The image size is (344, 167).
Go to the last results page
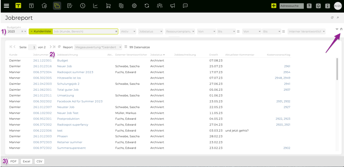pos(54,47)
